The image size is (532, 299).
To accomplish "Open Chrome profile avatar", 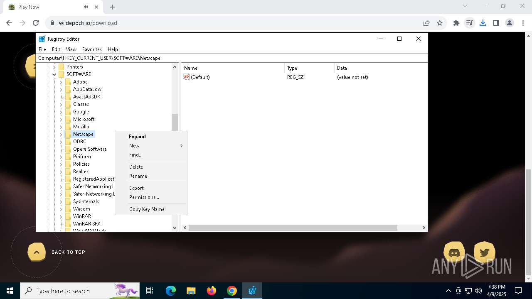I will point(510,23).
